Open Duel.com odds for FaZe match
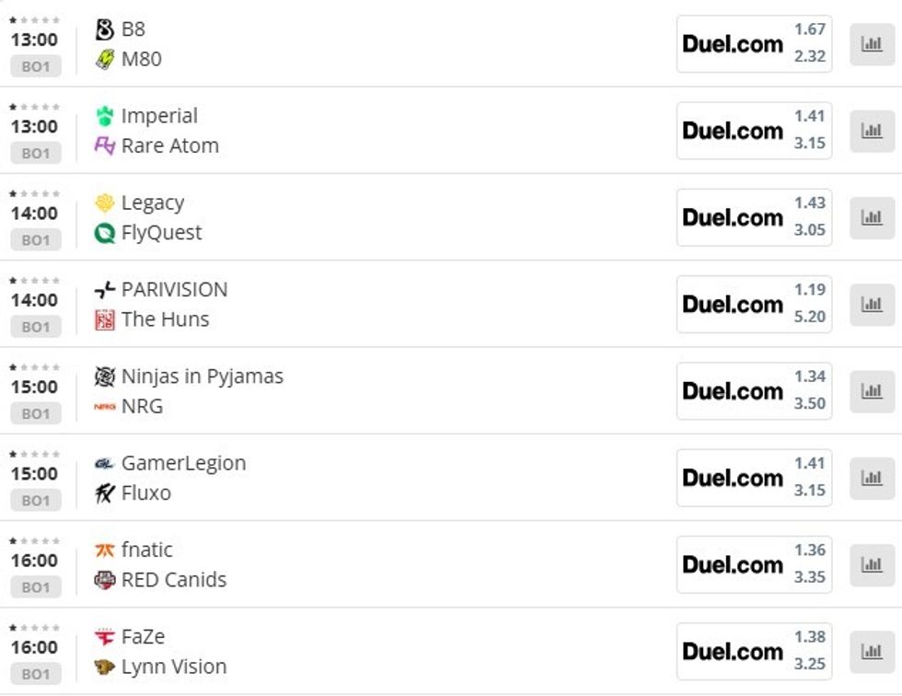 [x=733, y=651]
